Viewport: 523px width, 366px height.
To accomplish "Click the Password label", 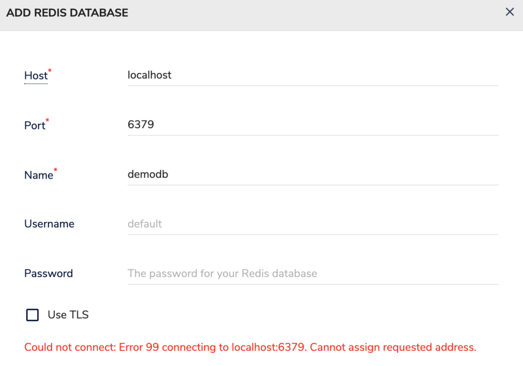I will [49, 273].
